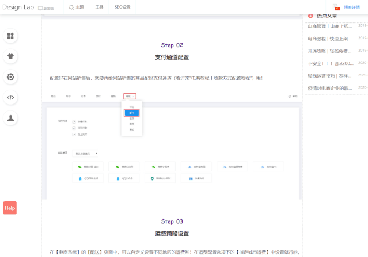Select the Step 02 heading text

[172, 45]
